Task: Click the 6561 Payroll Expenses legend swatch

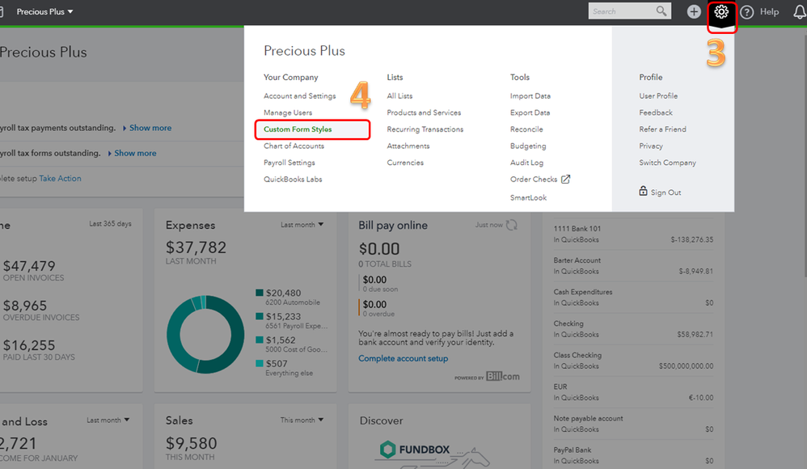Action: [x=260, y=316]
